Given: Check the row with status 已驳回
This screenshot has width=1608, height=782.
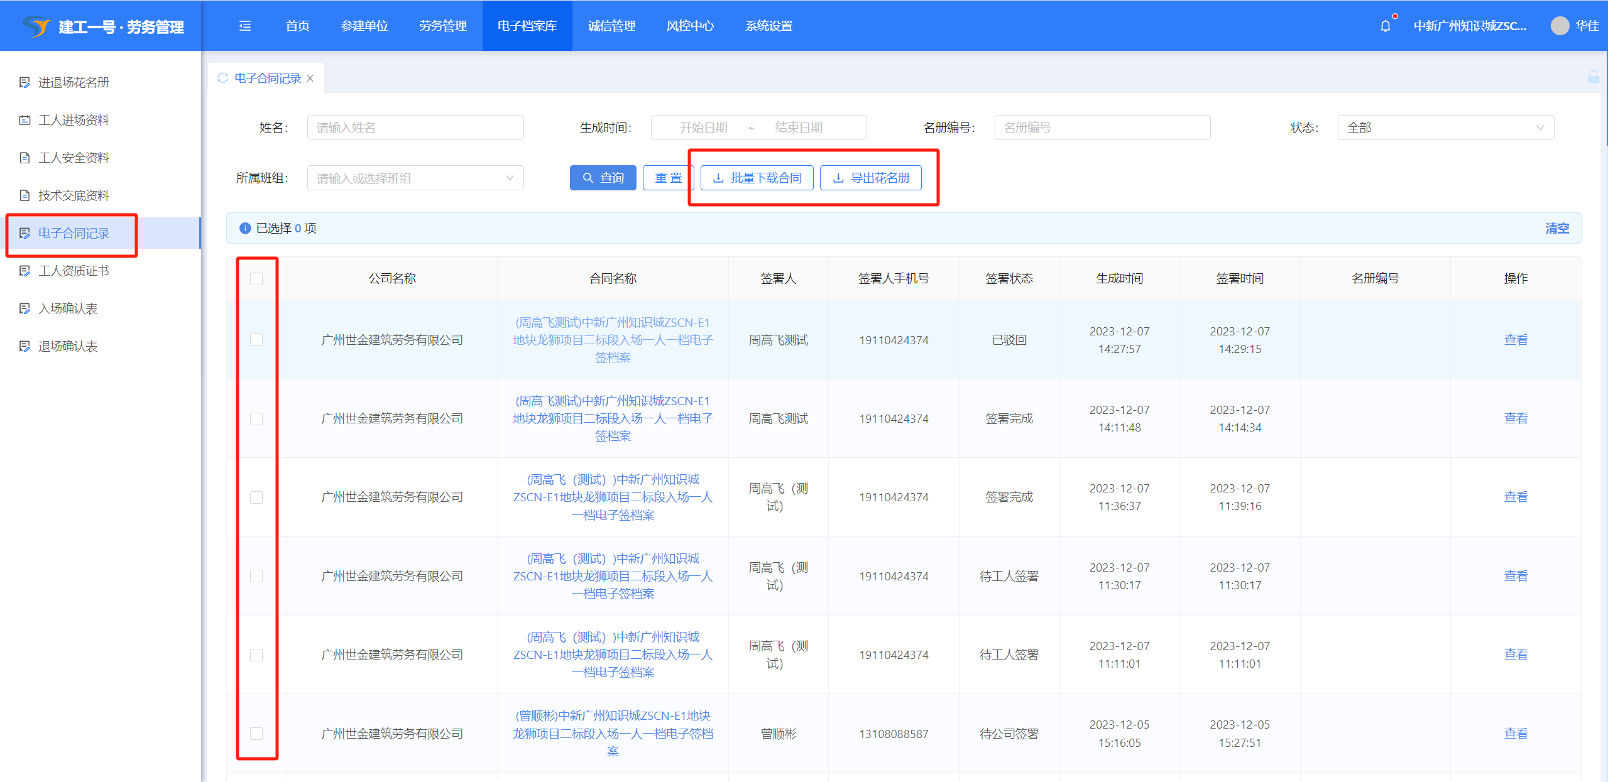Looking at the screenshot, I should [x=256, y=340].
